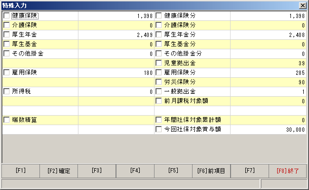Viewport: 309px width, 190px height.
Task: Go back with [F6]前項目 button
Action: point(211,171)
